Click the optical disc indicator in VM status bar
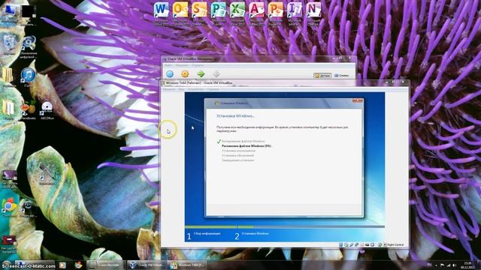481x270 pixels. 346,244
